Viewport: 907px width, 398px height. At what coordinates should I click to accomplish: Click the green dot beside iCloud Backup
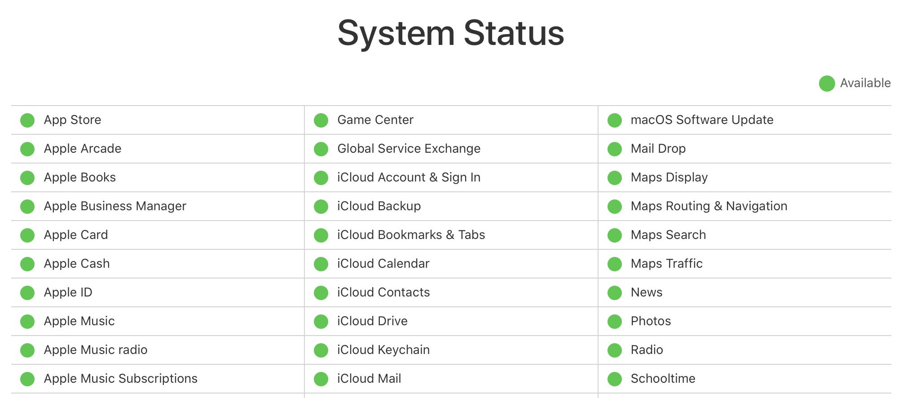tap(321, 207)
